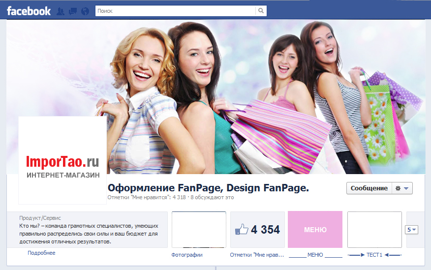Viewport: 431px width, 270px height.
Task: Click the 8 обсуждают это text
Action: [x=212, y=197]
